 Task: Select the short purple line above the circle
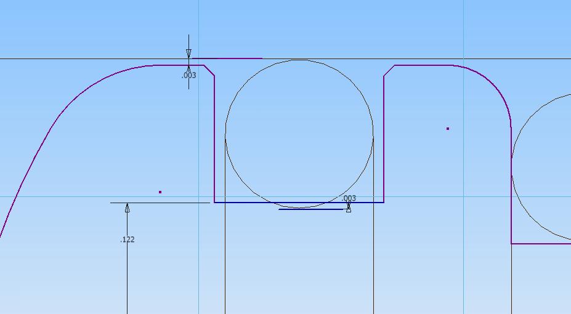tap(227, 58)
